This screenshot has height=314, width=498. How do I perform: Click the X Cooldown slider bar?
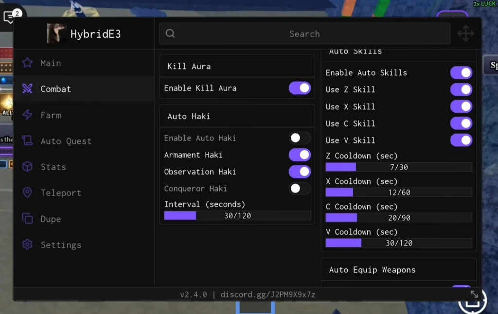[399, 192]
